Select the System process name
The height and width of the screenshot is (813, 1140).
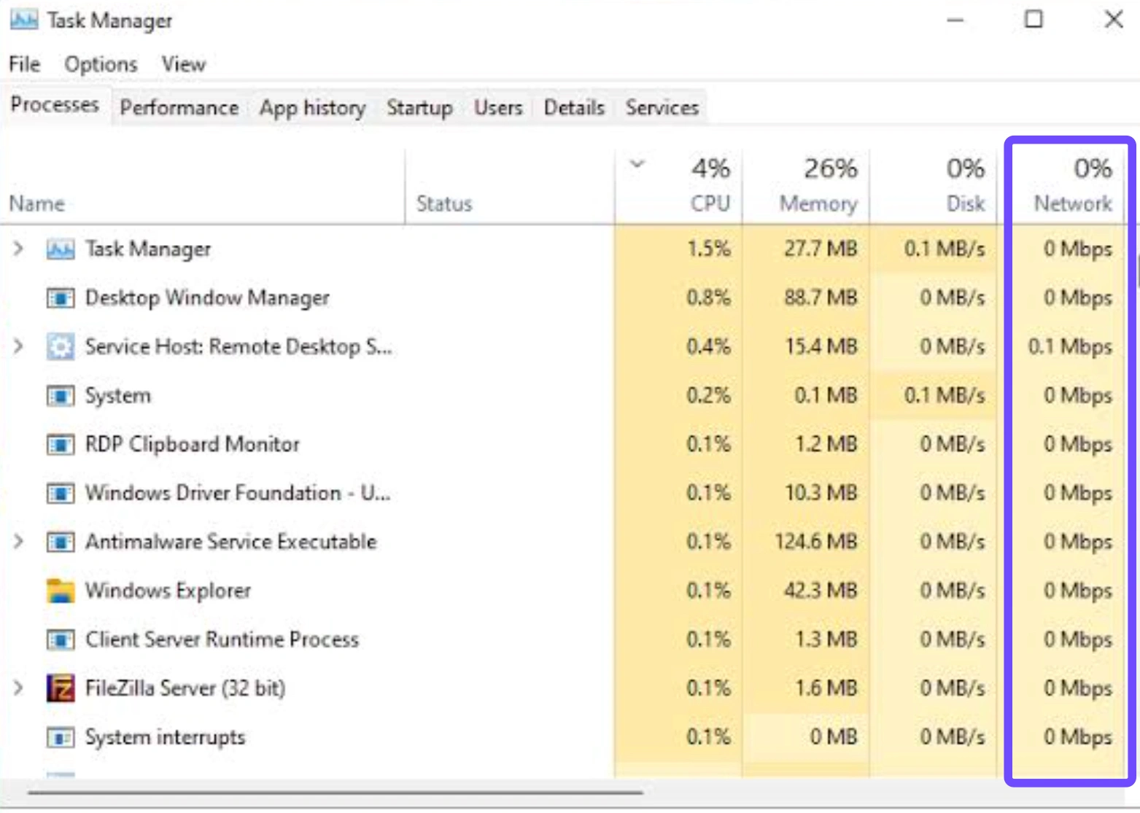[117, 396]
